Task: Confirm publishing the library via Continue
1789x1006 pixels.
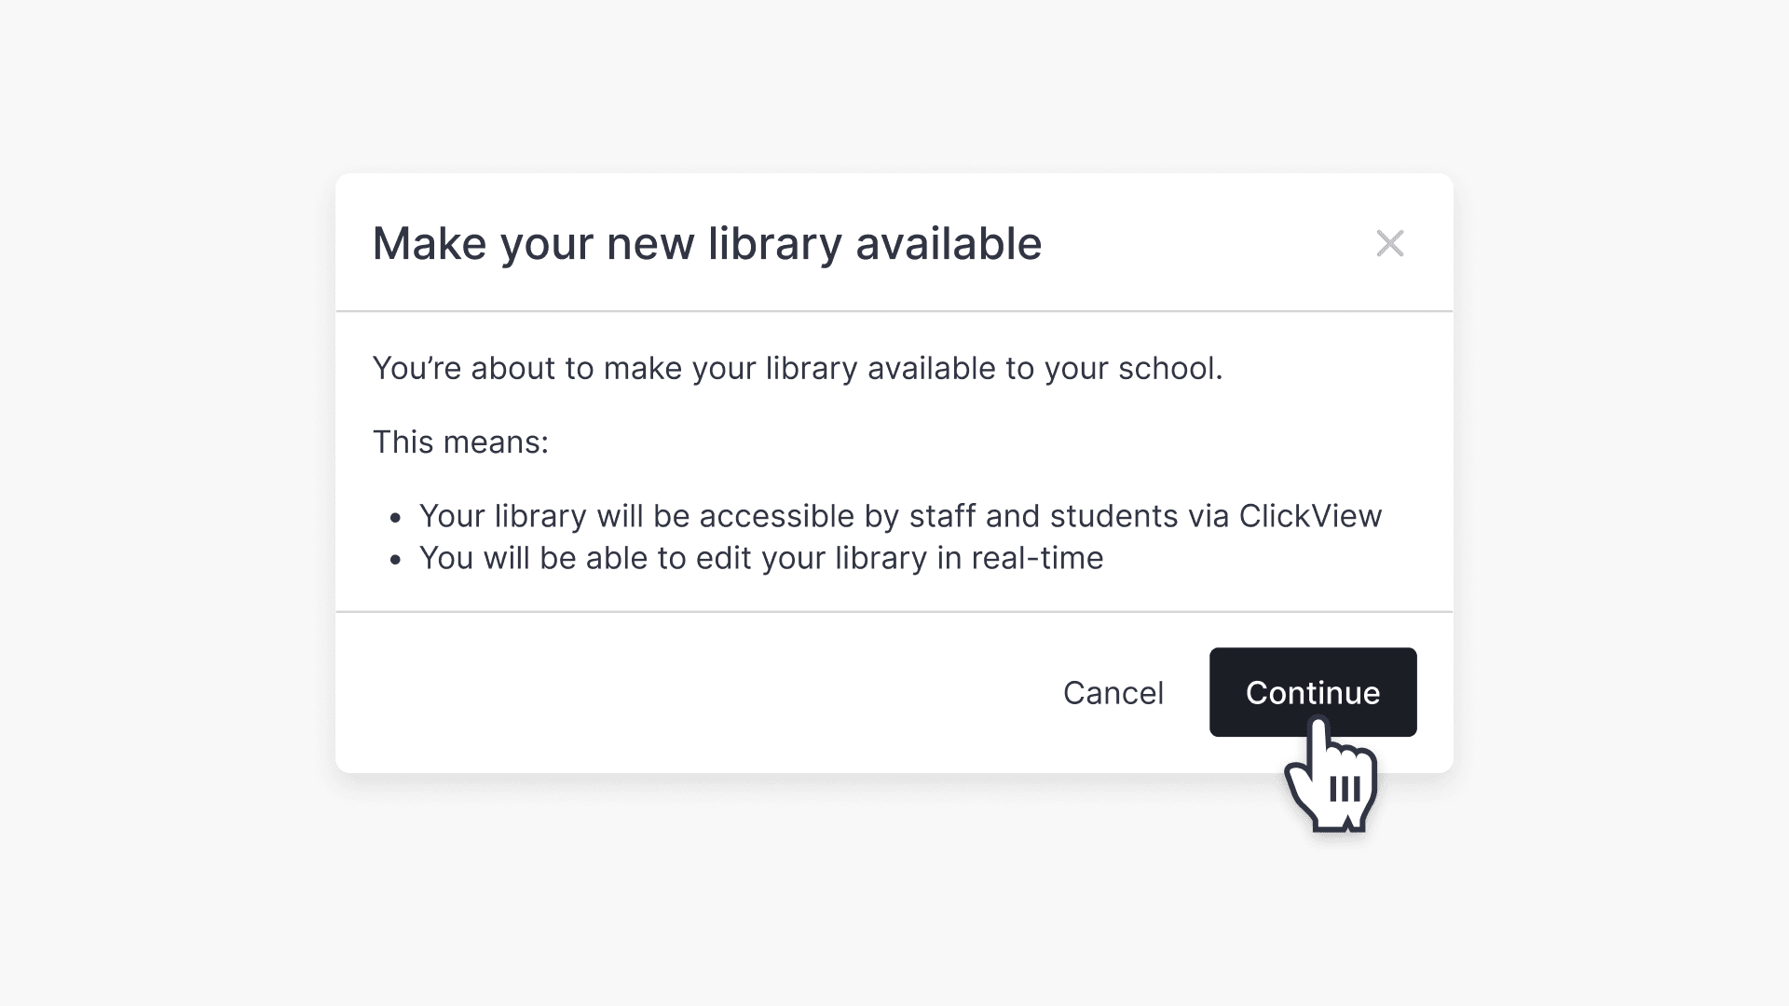Action: pyautogui.click(x=1312, y=692)
